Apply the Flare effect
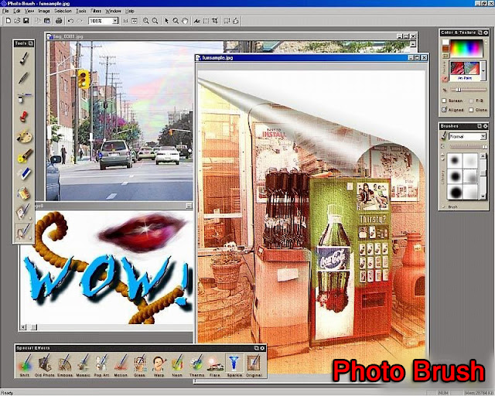495x396 pixels. click(x=215, y=365)
